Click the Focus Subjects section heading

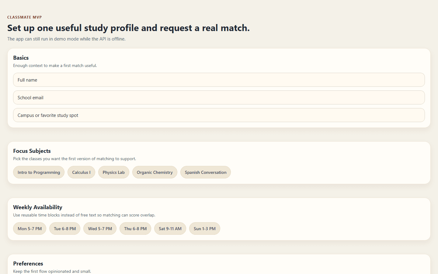32,151
